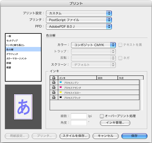Image resolution: width=152 pixels, height=143 pixels.
Task: Check the テキストを黒 checkbox
Action: click(120, 45)
